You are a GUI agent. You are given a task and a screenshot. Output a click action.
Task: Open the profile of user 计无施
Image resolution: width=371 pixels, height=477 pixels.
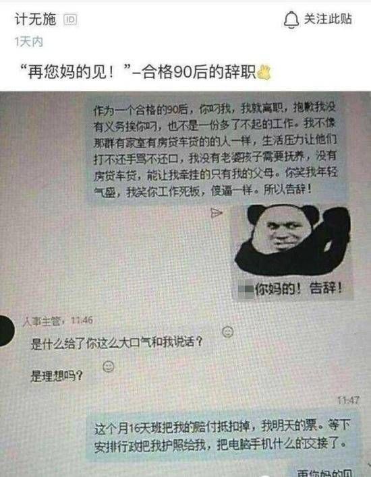click(35, 20)
